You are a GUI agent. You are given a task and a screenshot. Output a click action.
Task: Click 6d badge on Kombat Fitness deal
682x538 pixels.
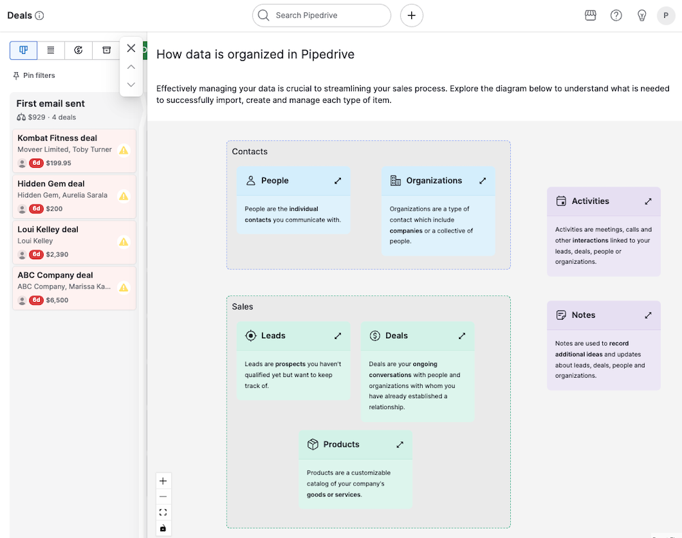[x=36, y=163]
